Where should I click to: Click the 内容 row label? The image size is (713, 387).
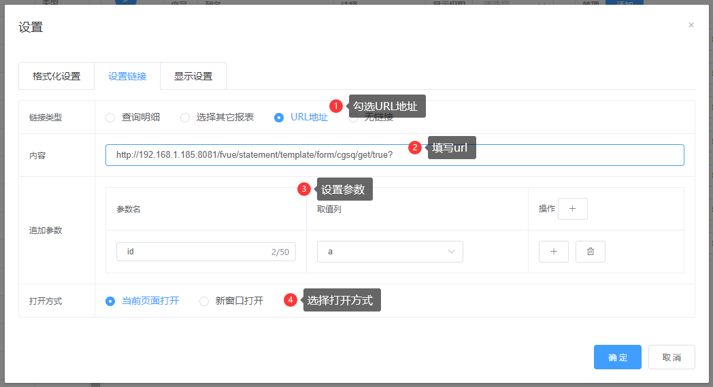click(37, 156)
